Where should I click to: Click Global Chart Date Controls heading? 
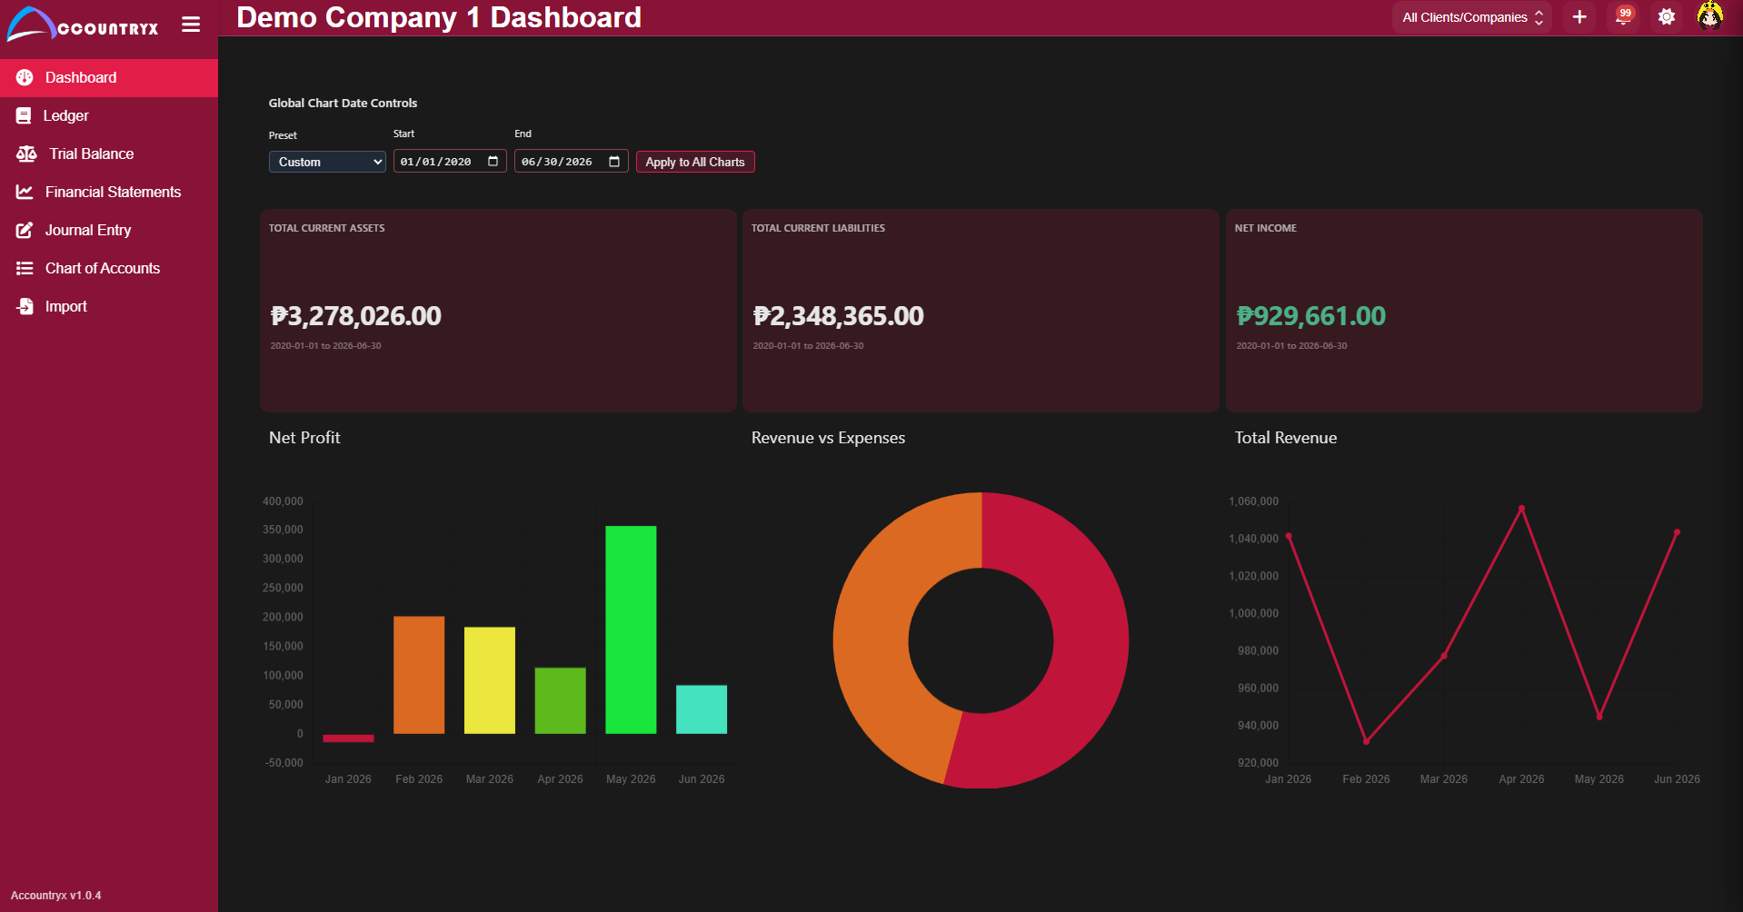pos(343,103)
